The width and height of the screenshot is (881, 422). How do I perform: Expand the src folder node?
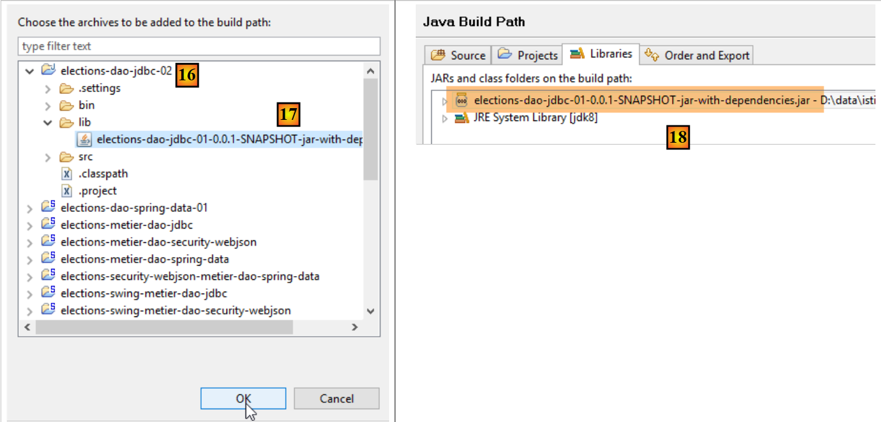(x=48, y=158)
